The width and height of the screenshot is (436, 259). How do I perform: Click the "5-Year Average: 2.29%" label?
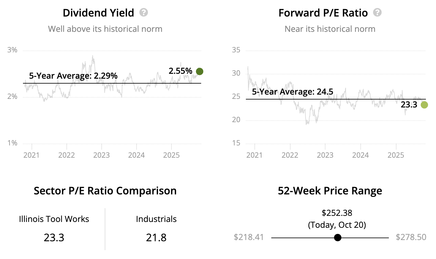(x=73, y=76)
